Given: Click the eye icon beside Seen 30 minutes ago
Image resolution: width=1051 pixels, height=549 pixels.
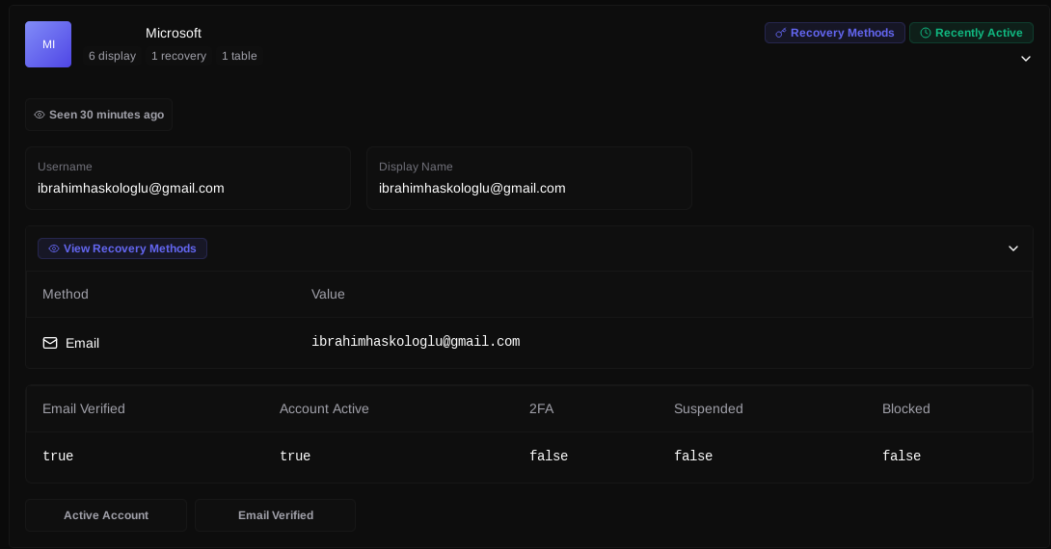Looking at the screenshot, I should (40, 115).
